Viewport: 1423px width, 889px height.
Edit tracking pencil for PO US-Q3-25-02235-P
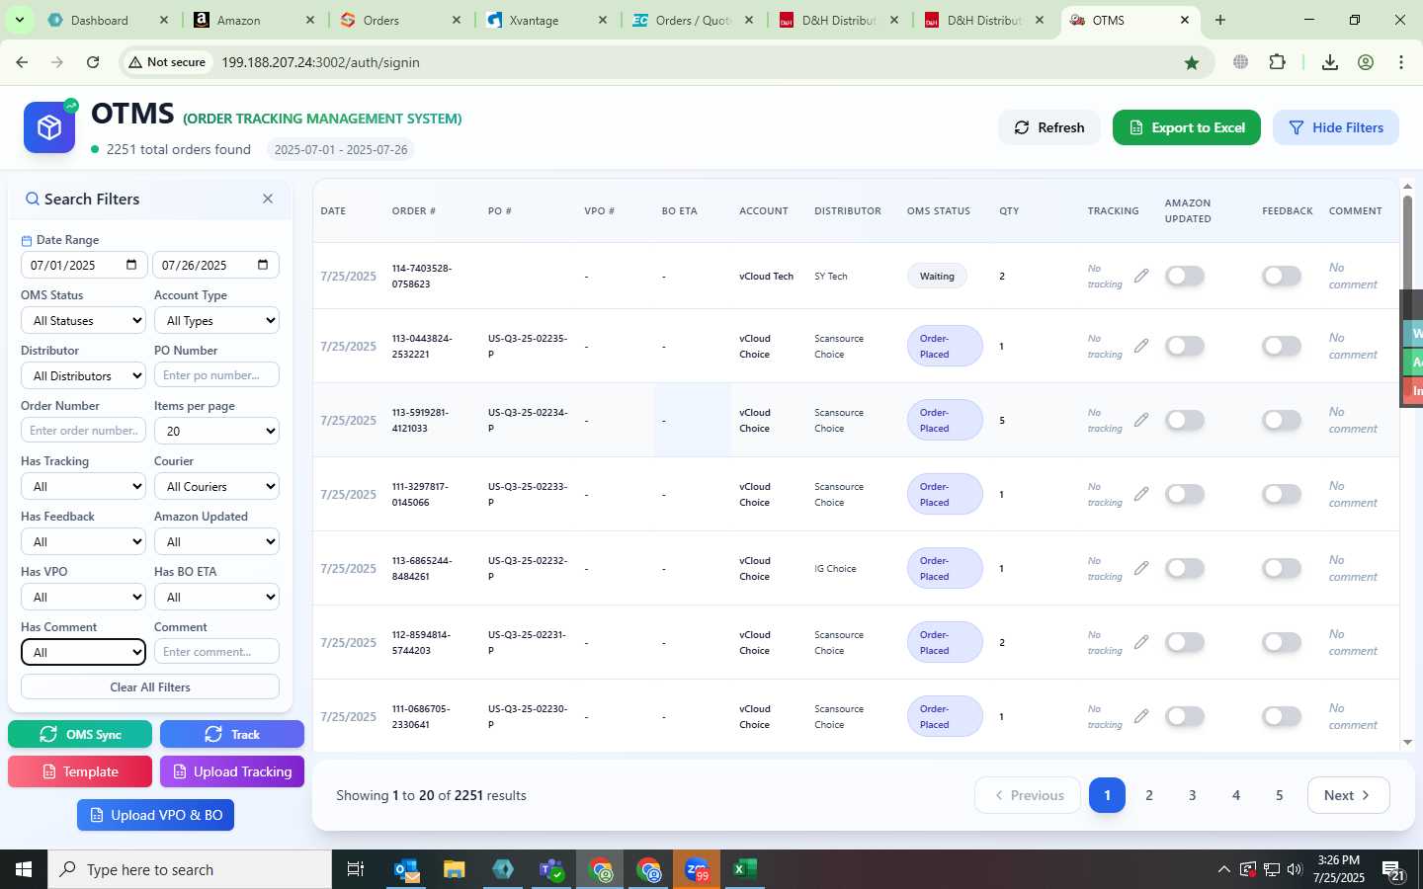(x=1141, y=346)
